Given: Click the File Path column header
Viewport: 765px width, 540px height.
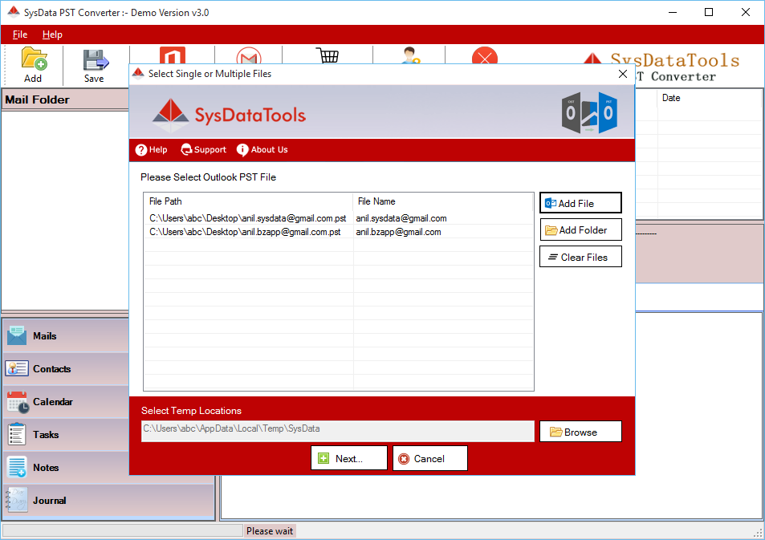Looking at the screenshot, I should point(248,201).
